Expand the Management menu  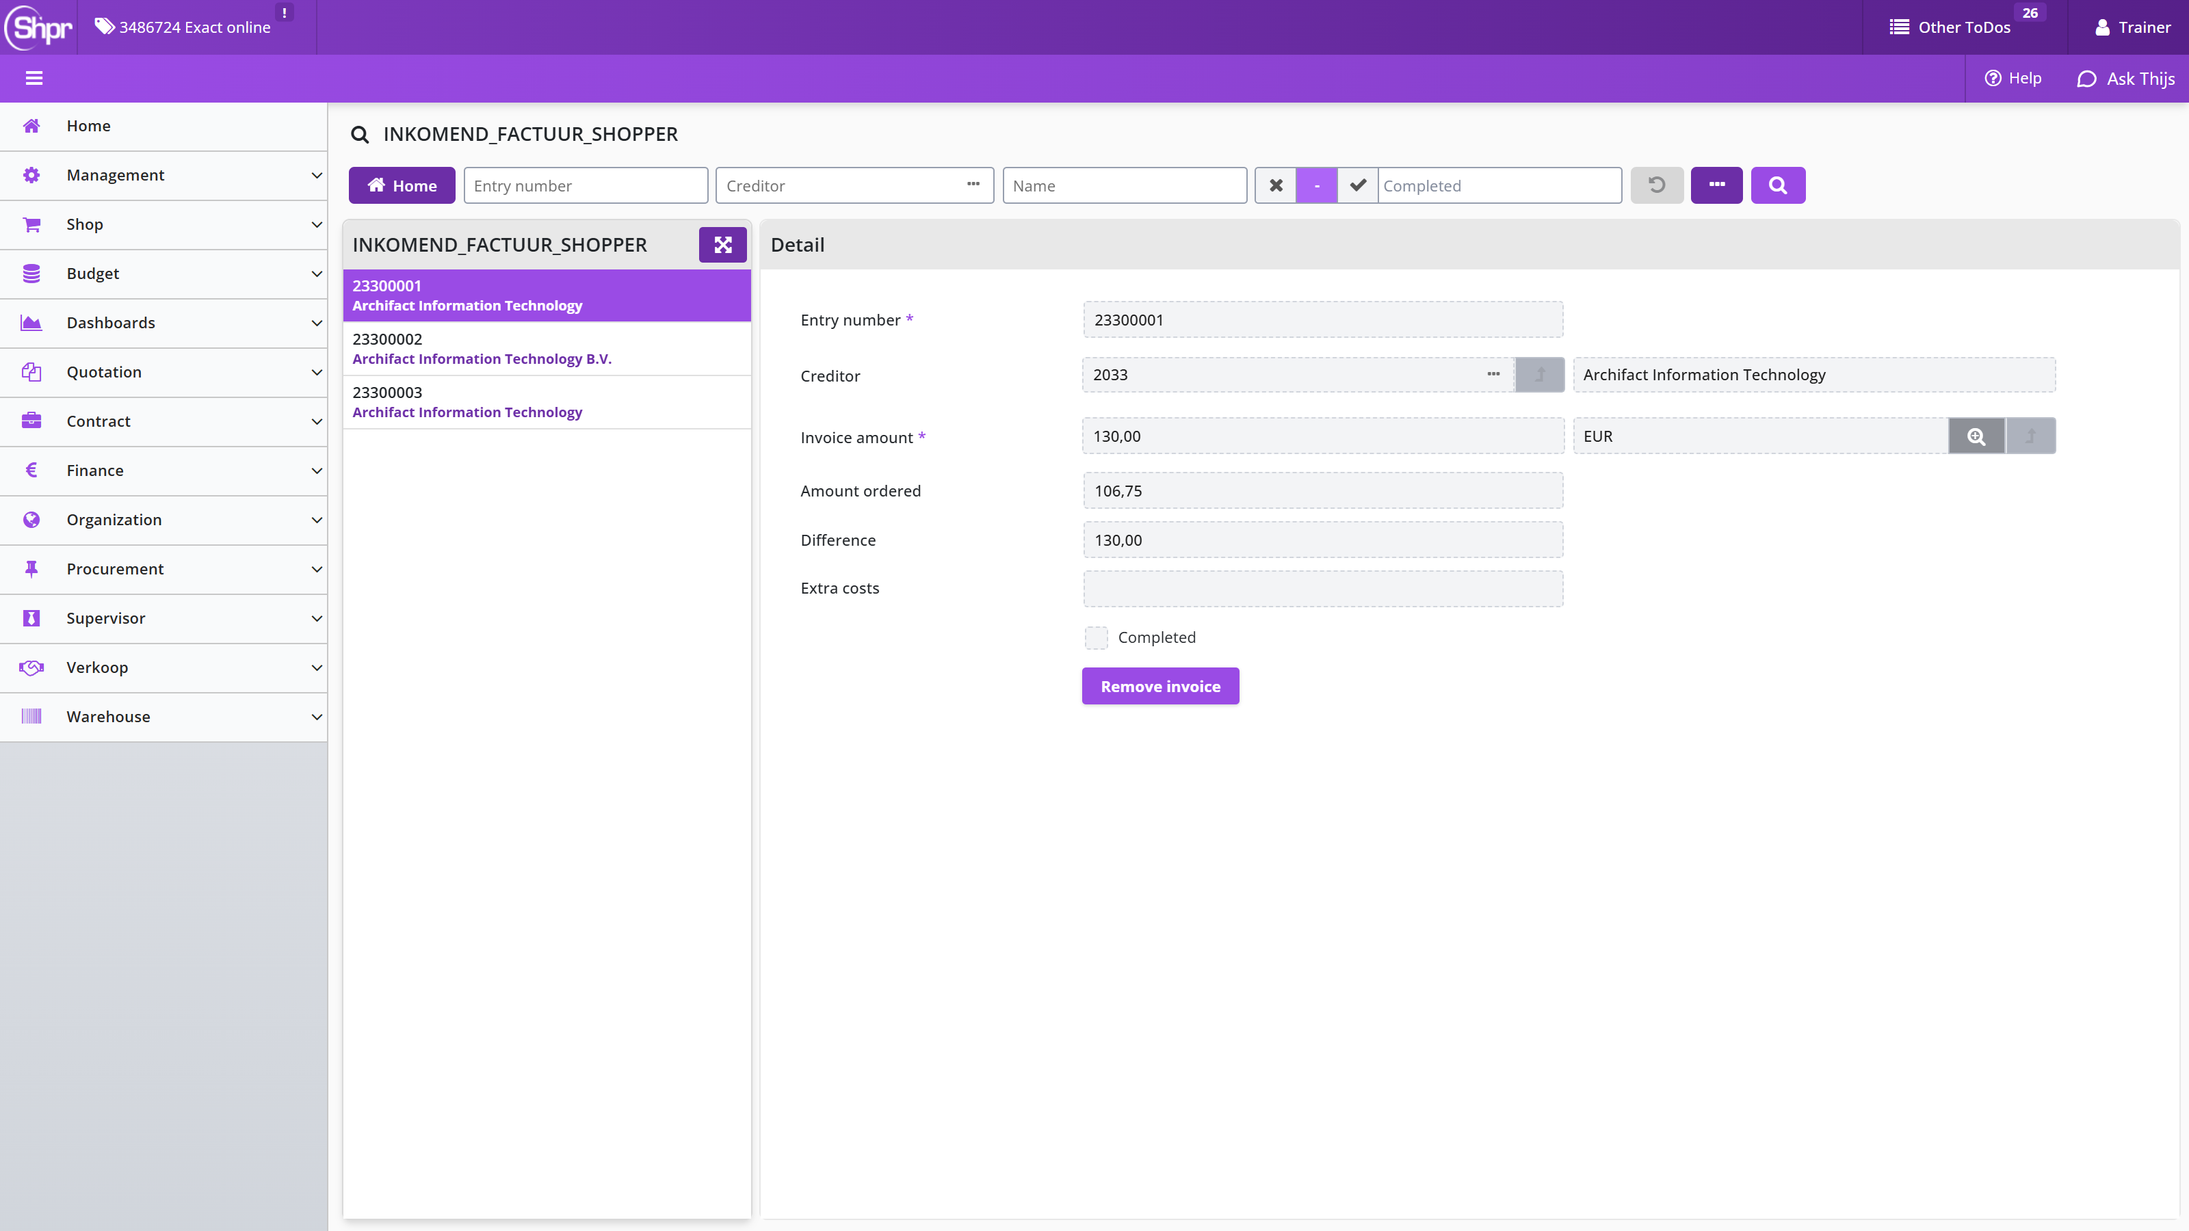point(163,175)
